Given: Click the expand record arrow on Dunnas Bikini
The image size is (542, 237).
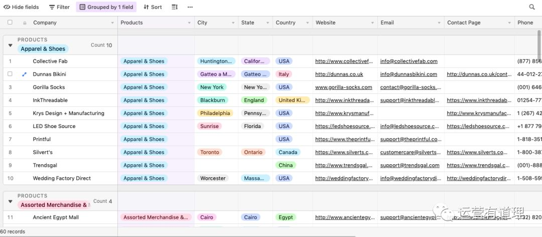Looking at the screenshot, I should [24, 74].
